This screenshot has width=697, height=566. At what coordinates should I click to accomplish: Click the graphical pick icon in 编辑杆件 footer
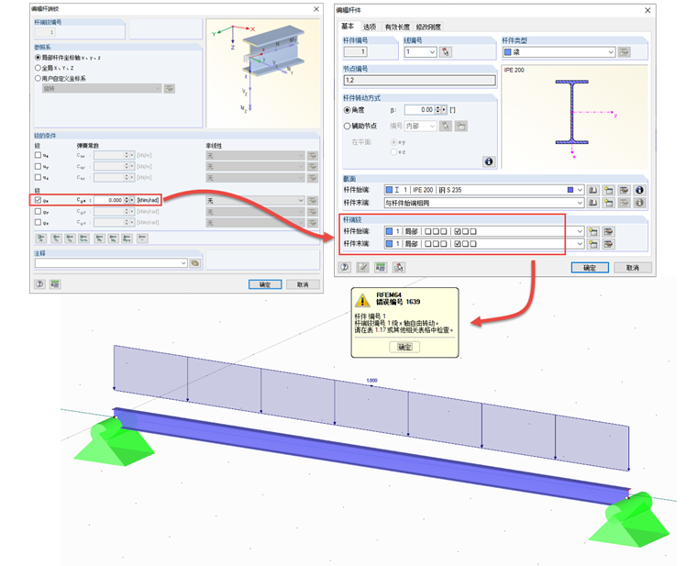point(399,267)
